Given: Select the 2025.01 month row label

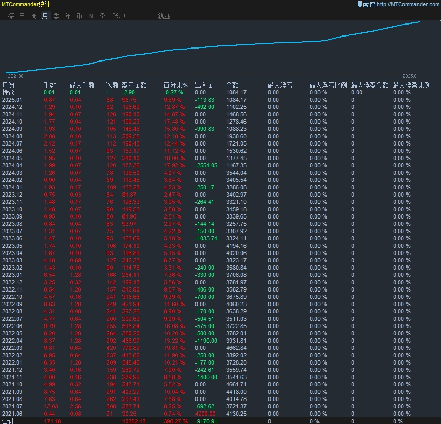Looking at the screenshot, I should point(12,100).
